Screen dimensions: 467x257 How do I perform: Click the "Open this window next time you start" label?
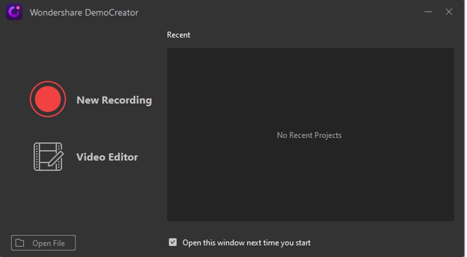[x=246, y=243]
